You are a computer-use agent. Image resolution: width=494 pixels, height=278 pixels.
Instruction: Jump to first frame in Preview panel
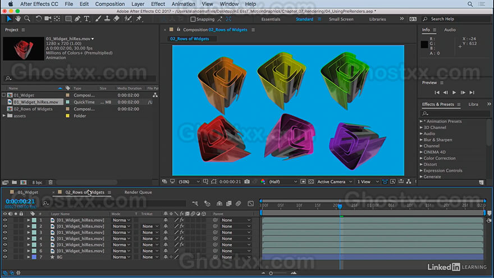437,92
